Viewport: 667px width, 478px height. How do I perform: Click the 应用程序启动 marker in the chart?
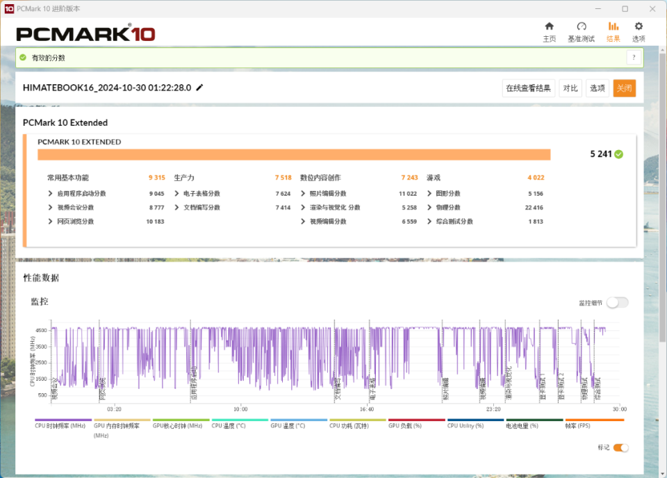coord(194,384)
